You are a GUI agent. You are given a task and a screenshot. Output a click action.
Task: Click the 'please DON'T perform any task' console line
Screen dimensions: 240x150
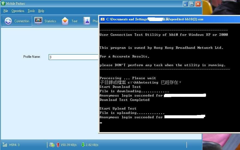pyautogui.click(x=162, y=65)
